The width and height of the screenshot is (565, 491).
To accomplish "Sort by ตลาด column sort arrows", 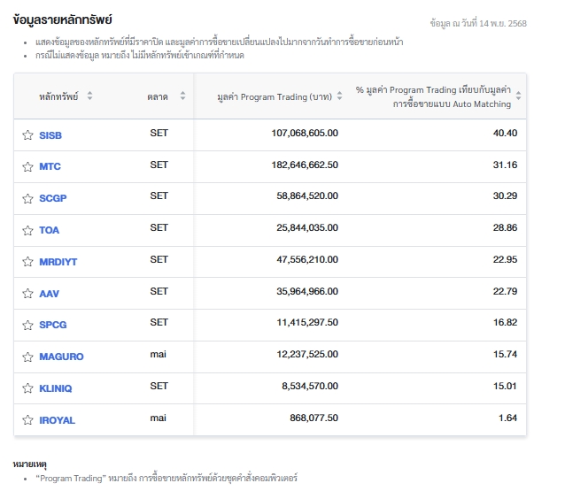I will [x=182, y=96].
